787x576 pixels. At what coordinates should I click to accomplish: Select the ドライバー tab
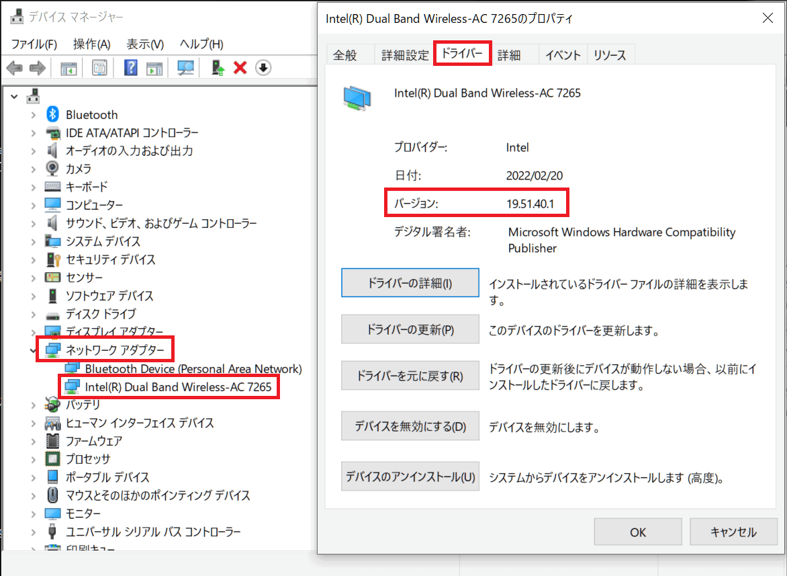point(462,52)
